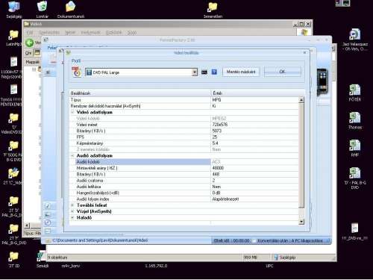
Task: Select the Lomtár recycle bin desktop icon
Action: 42,10
